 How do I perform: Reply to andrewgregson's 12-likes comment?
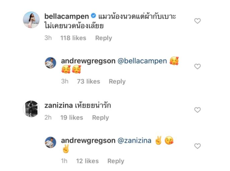coord(116,161)
